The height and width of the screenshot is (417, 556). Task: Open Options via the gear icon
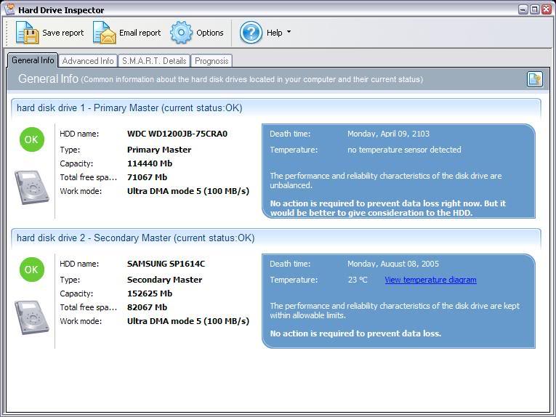point(181,33)
